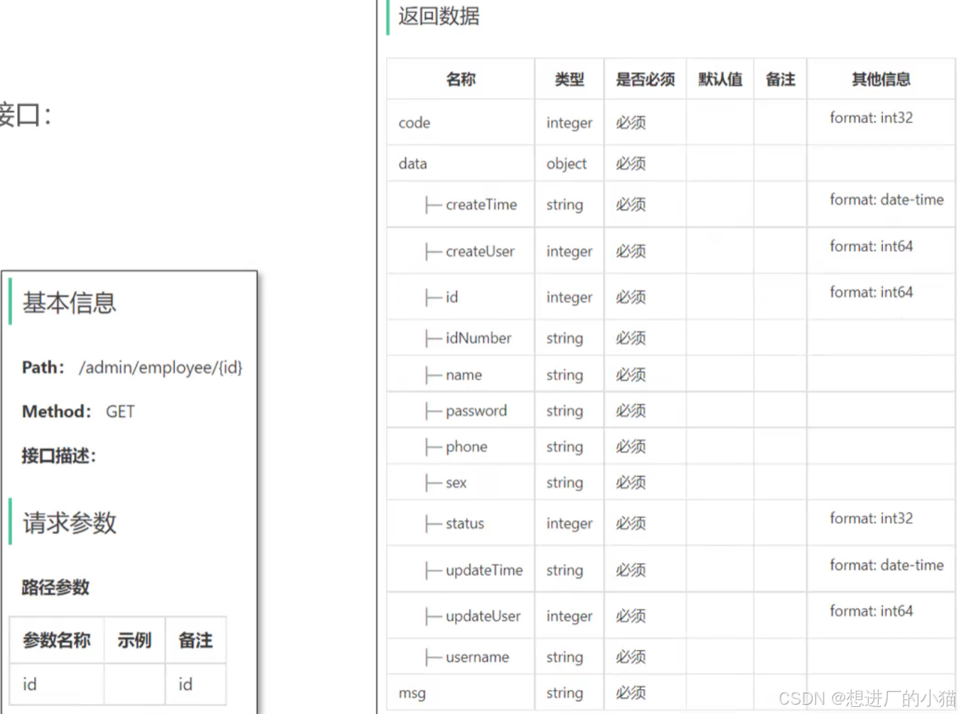
Task: Click the username field name
Action: [477, 657]
